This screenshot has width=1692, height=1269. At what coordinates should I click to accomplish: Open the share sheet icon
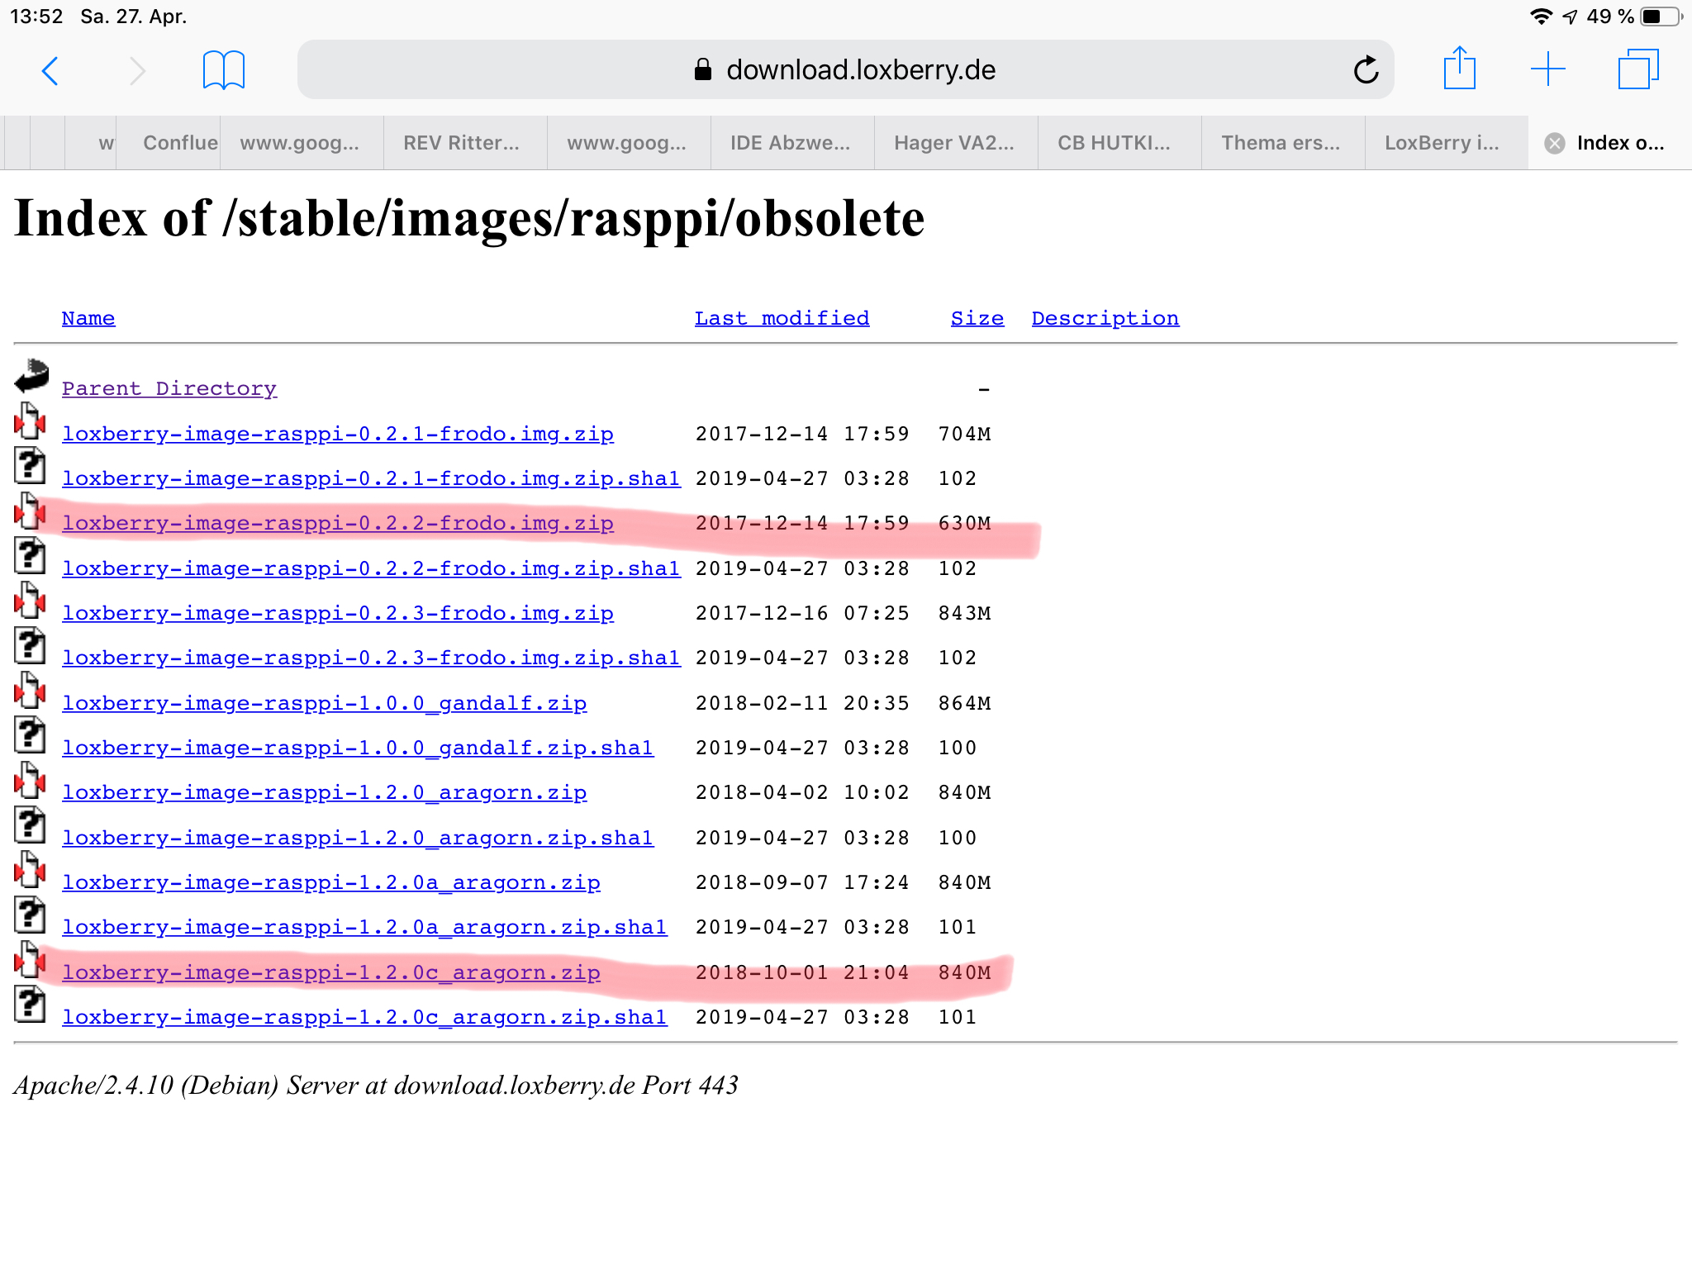point(1459,69)
